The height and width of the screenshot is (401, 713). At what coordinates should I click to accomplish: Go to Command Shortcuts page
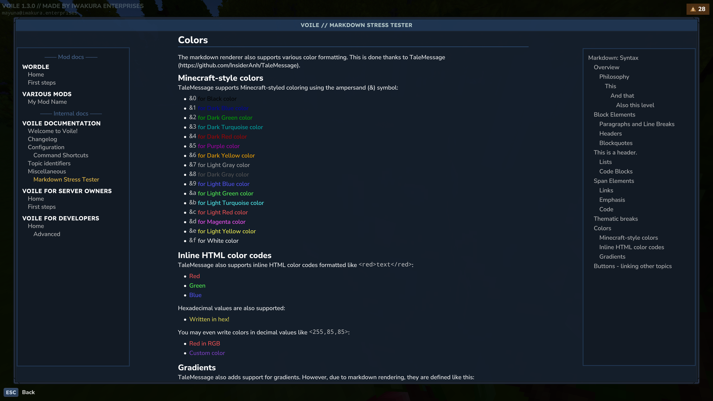(x=61, y=155)
